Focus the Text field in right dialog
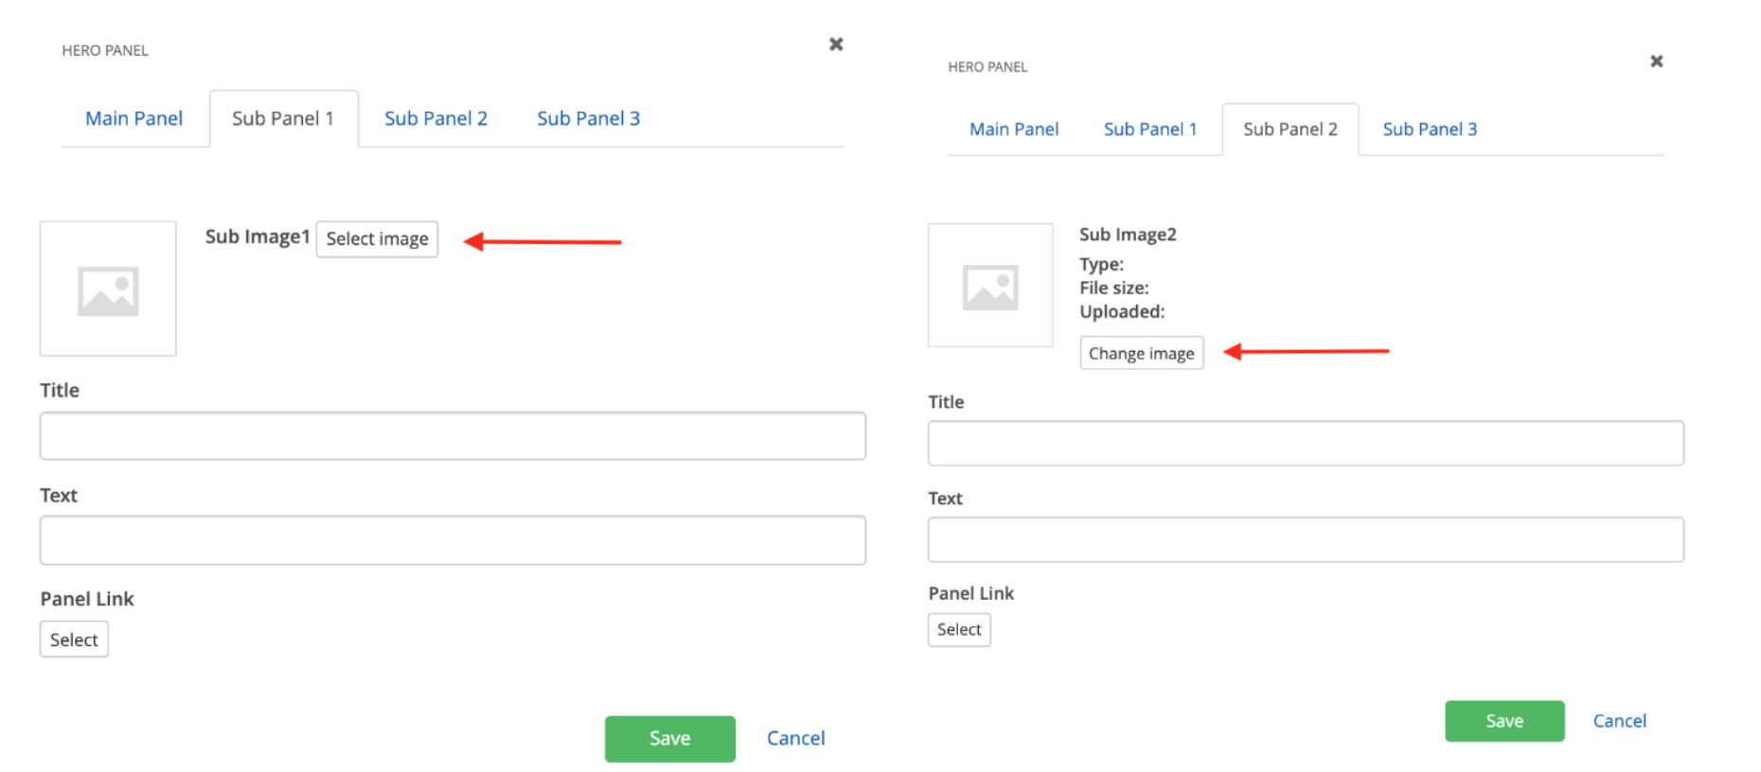This screenshot has width=1761, height=772. (x=1306, y=539)
